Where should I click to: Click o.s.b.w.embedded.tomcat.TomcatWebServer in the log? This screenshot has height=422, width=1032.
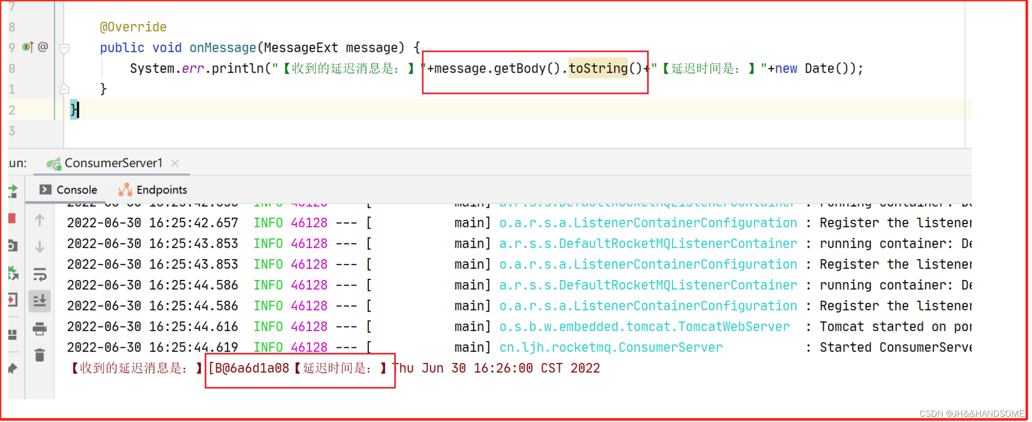644,327
